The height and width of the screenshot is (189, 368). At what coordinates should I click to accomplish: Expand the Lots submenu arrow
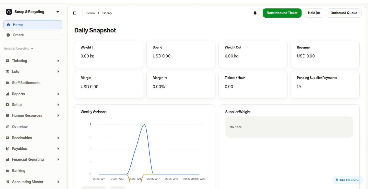58,72
